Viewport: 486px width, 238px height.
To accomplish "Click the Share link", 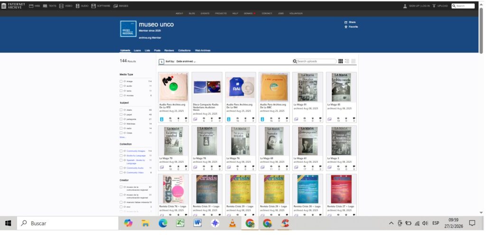I will 351,22.
